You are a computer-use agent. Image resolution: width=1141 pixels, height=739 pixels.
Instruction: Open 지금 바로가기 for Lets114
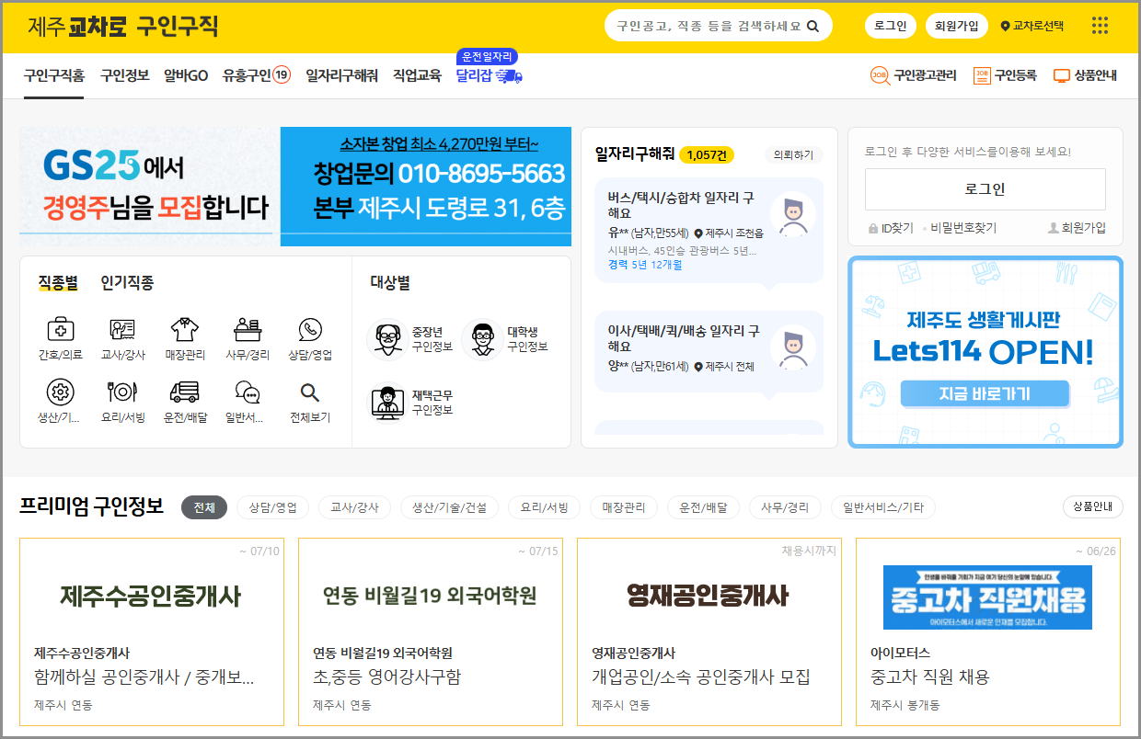(x=985, y=392)
